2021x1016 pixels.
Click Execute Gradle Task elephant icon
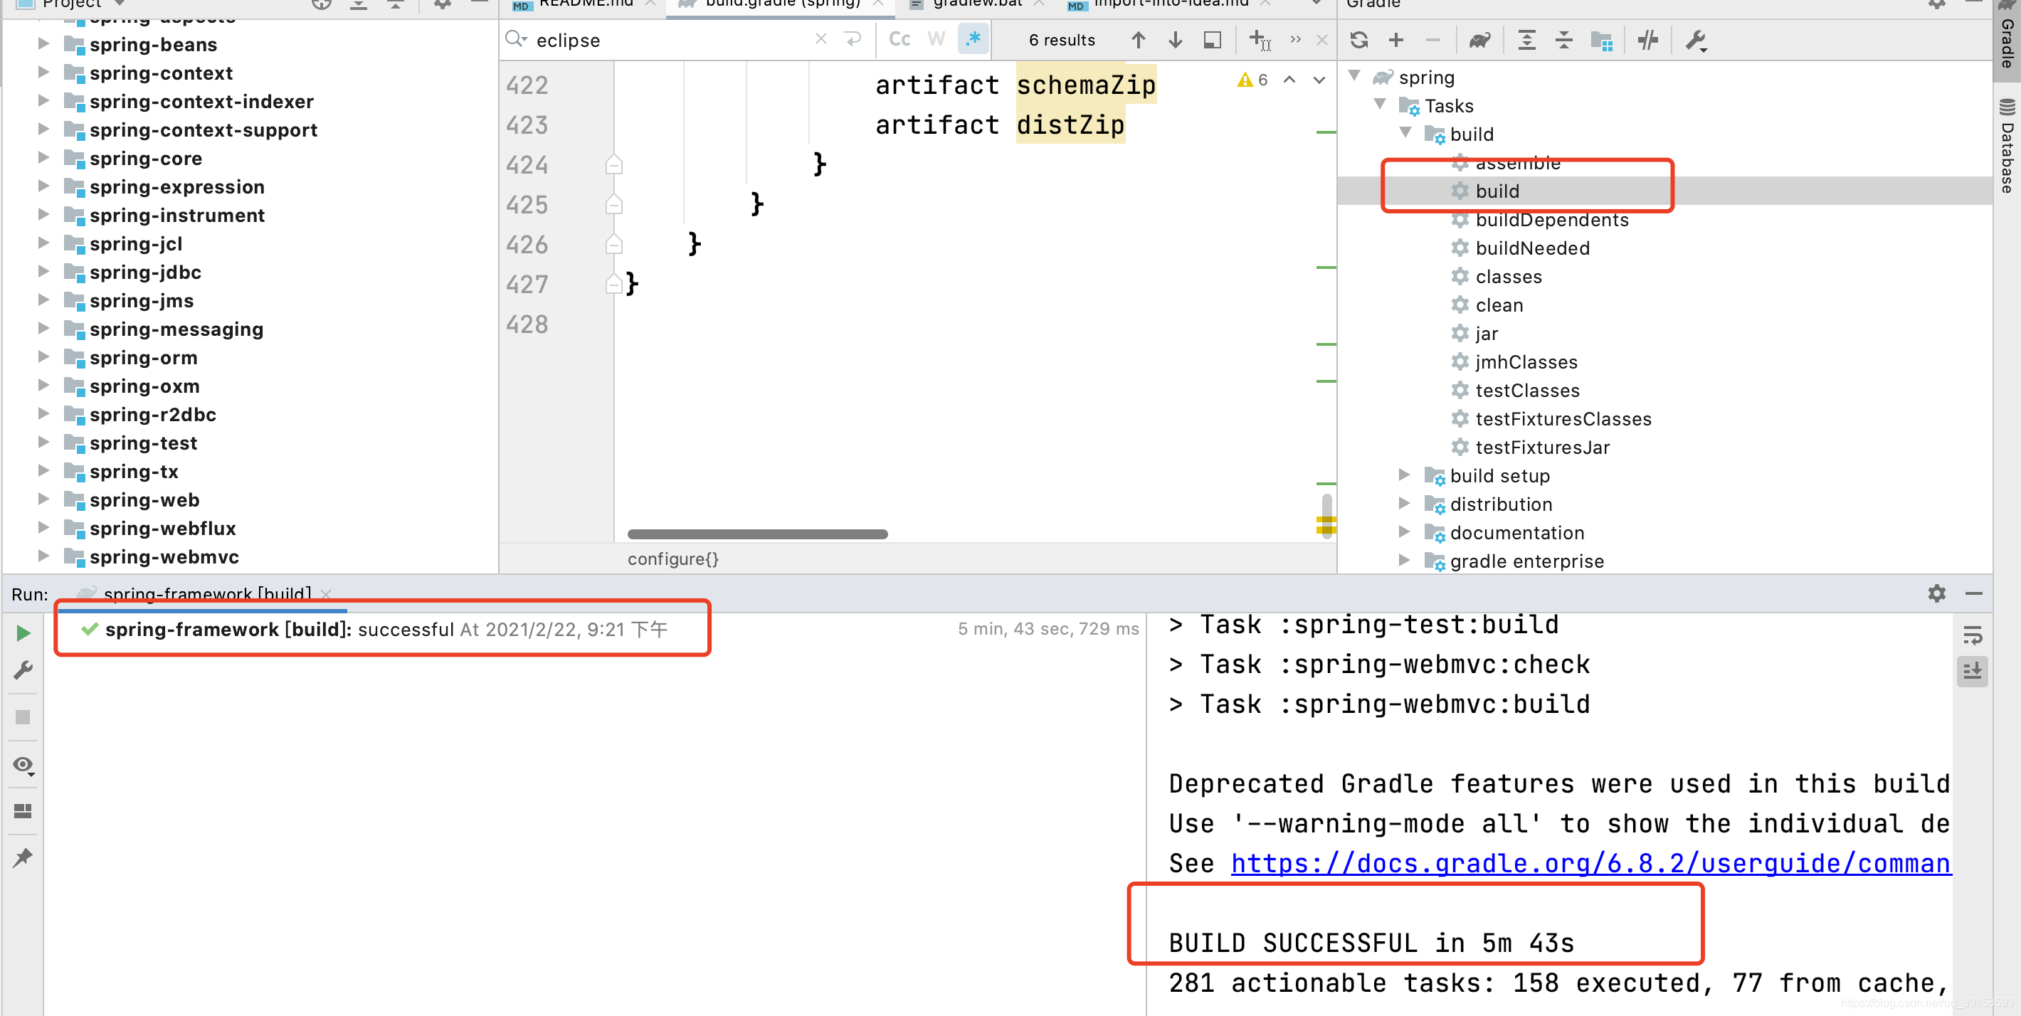click(x=1479, y=40)
